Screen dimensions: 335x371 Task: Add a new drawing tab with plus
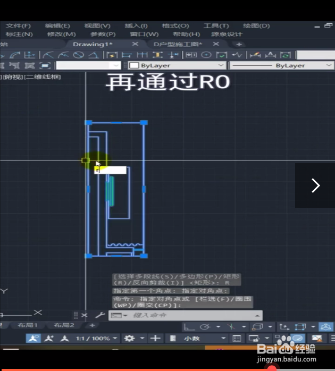239,44
